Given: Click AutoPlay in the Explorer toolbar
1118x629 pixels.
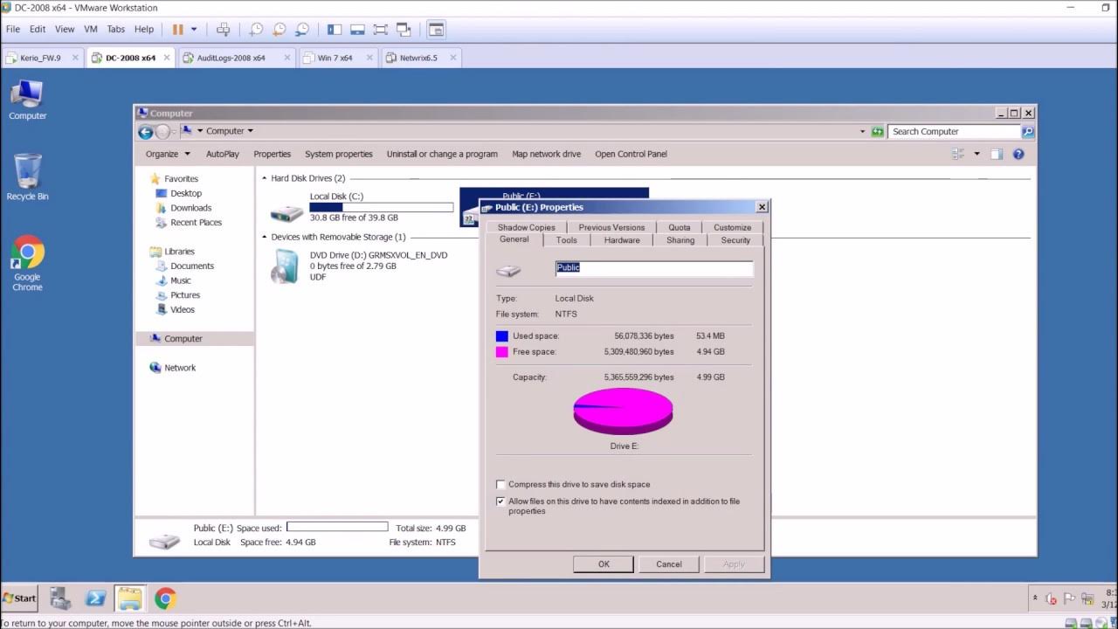Looking at the screenshot, I should (x=222, y=154).
